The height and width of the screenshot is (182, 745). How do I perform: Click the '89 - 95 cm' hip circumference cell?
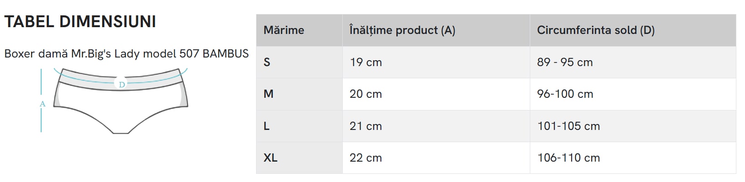[x=565, y=62]
